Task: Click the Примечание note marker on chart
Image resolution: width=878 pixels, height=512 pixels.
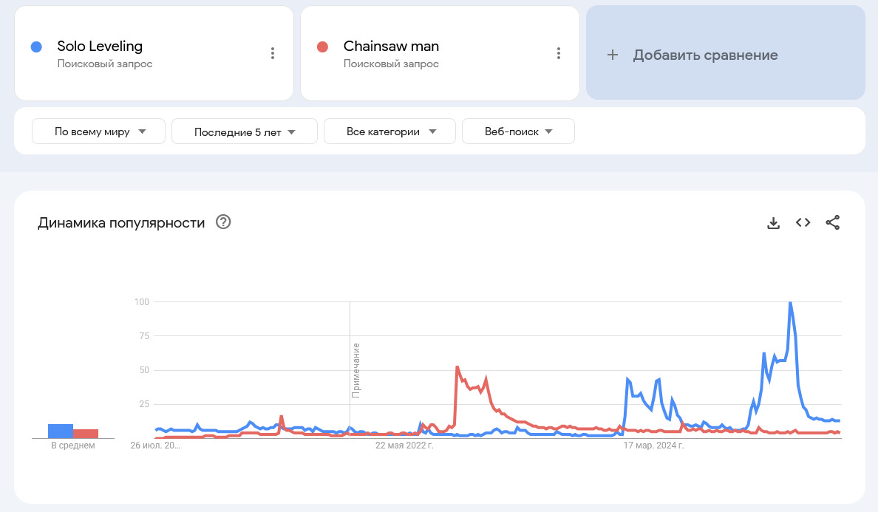Action: [355, 370]
